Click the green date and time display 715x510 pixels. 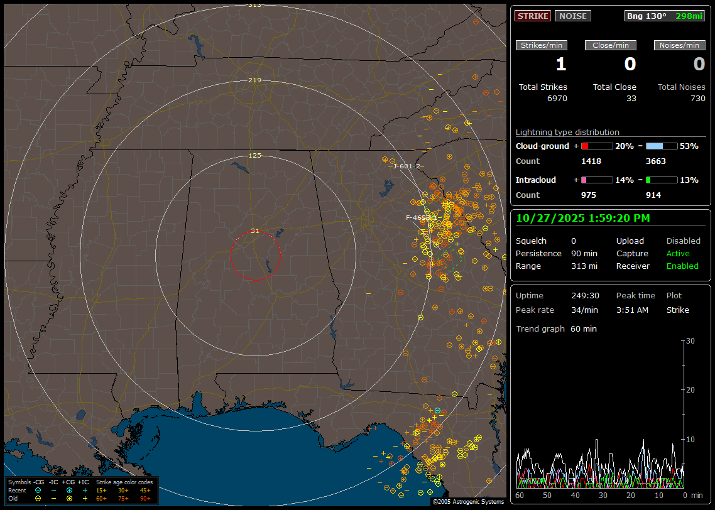tap(583, 218)
